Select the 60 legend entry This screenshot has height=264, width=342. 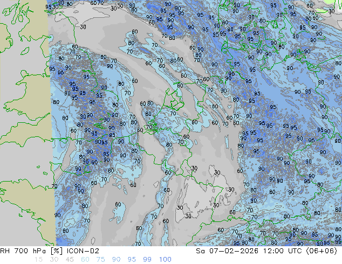86,260
